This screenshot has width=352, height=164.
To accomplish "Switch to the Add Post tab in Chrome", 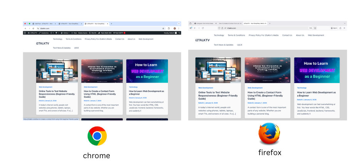I will 42,24.
